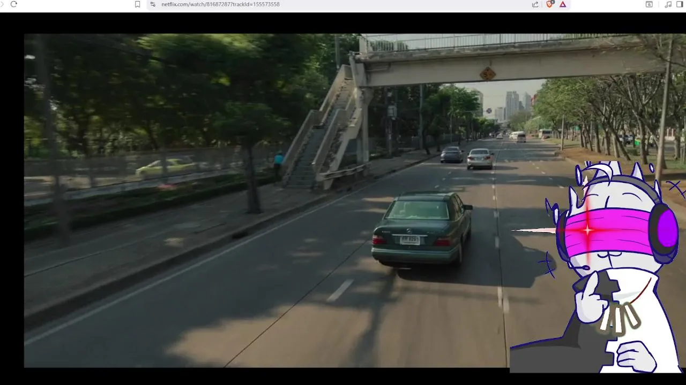Reload the page with the refresh icon

pos(14,4)
